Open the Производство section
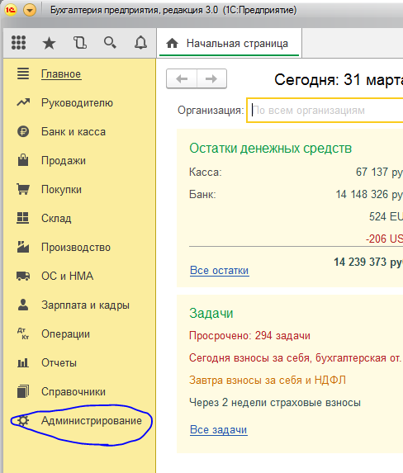The width and height of the screenshot is (403, 473). [x=76, y=248]
